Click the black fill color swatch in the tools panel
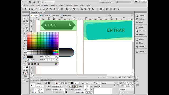 27,67
